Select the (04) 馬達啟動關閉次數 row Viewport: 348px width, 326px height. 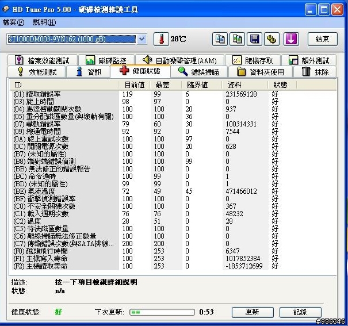[173, 109]
